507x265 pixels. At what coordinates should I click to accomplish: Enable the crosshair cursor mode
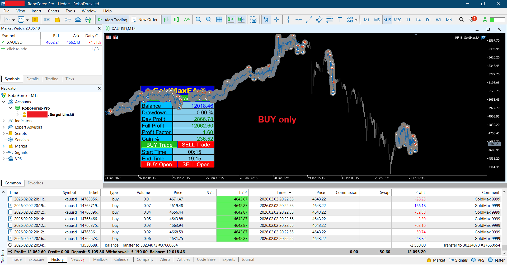click(x=276, y=20)
